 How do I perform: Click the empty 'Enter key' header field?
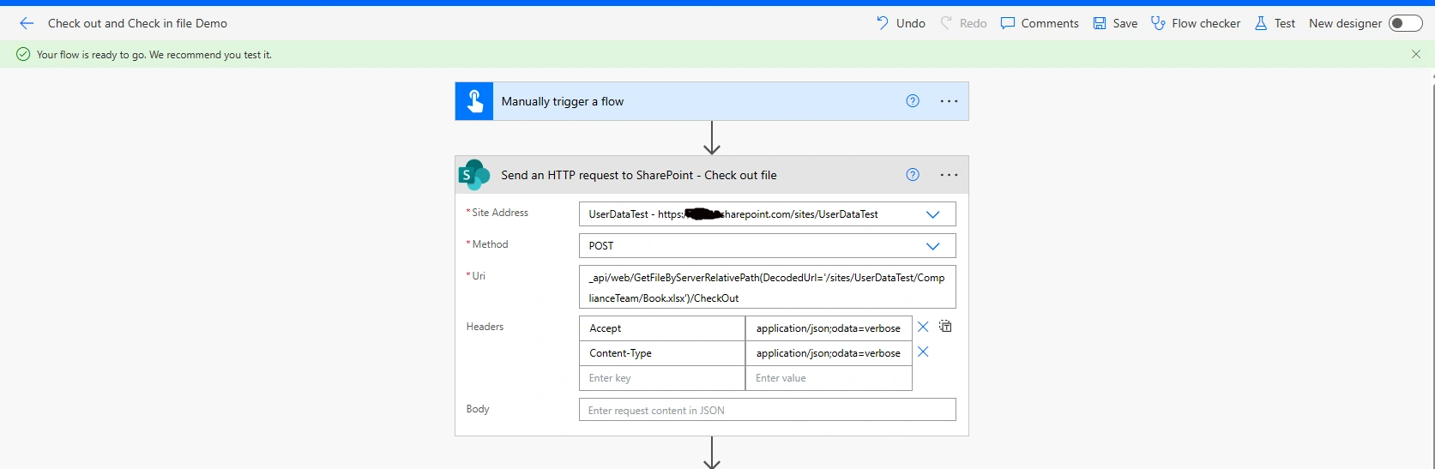[x=661, y=378]
